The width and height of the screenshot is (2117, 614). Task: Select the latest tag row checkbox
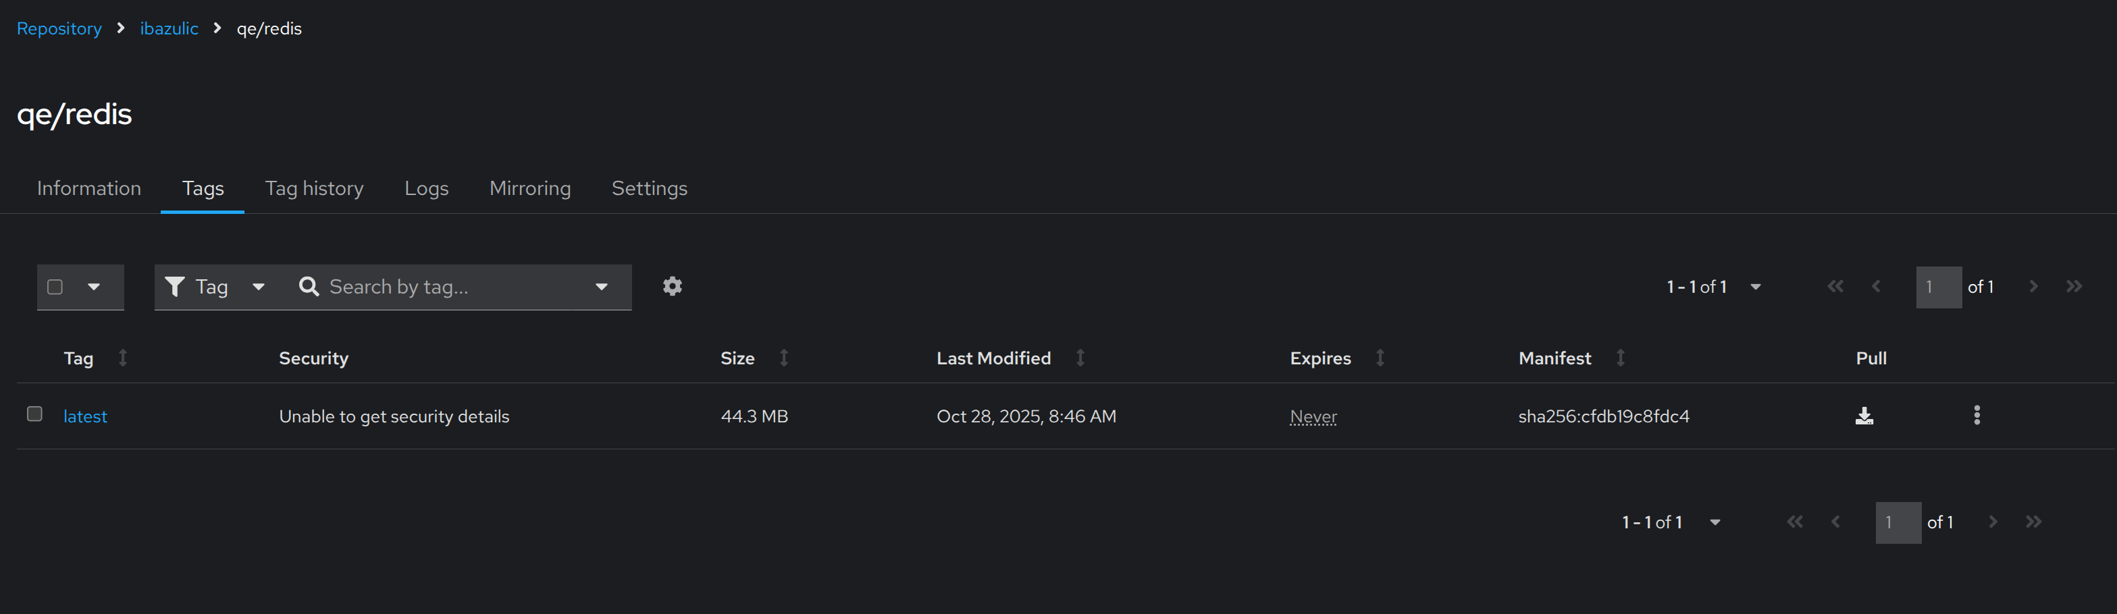point(34,414)
